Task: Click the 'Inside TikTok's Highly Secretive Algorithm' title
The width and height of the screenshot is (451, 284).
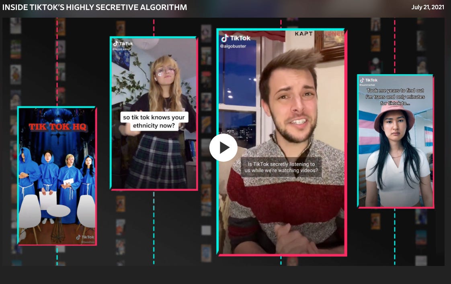Action: click(94, 7)
